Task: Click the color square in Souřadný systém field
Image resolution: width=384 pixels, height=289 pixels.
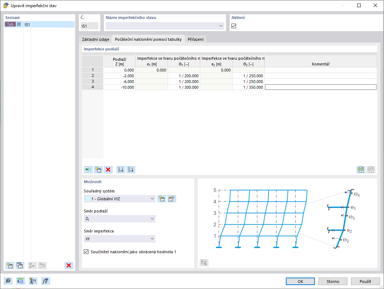Action: click(87, 199)
